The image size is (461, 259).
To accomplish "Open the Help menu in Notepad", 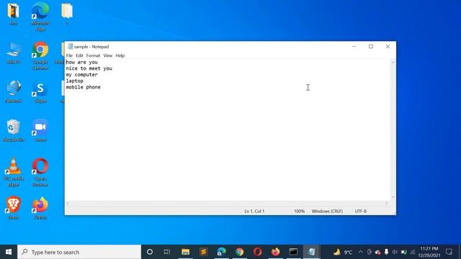I will (x=120, y=55).
